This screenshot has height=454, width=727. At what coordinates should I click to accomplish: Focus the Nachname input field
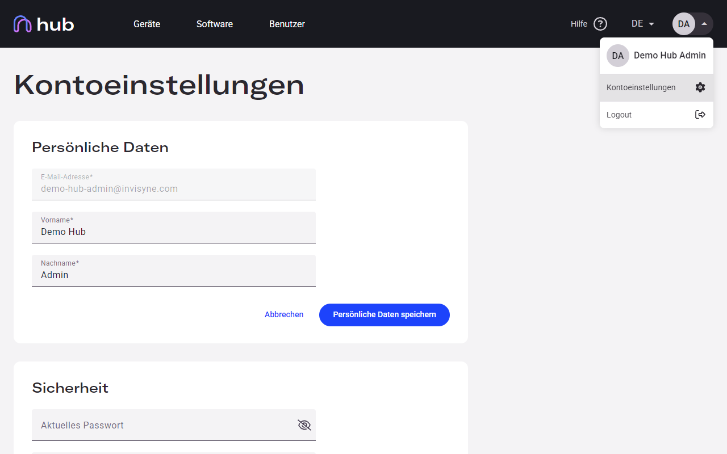coord(174,270)
